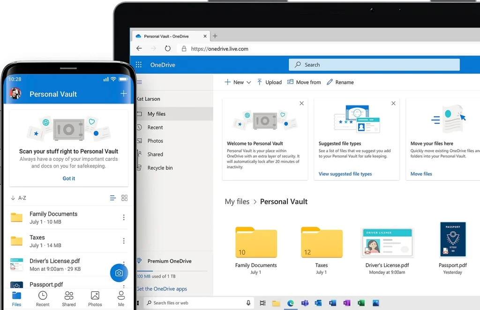Screen dimensions: 480x310
Task: Open more options for Family Documents
Action: [124, 217]
